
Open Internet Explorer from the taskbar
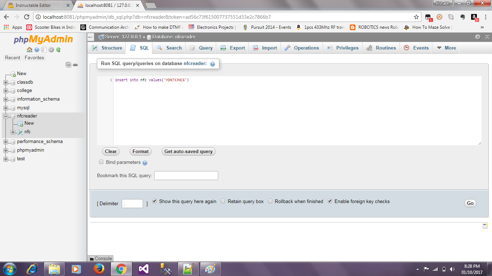coord(32,269)
